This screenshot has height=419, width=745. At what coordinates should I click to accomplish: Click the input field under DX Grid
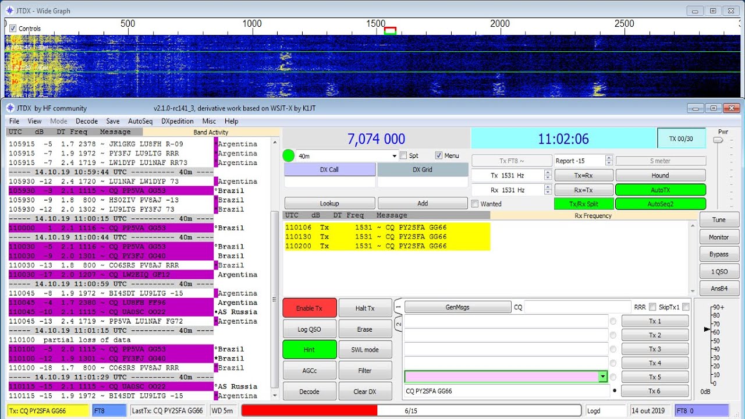[x=423, y=182]
